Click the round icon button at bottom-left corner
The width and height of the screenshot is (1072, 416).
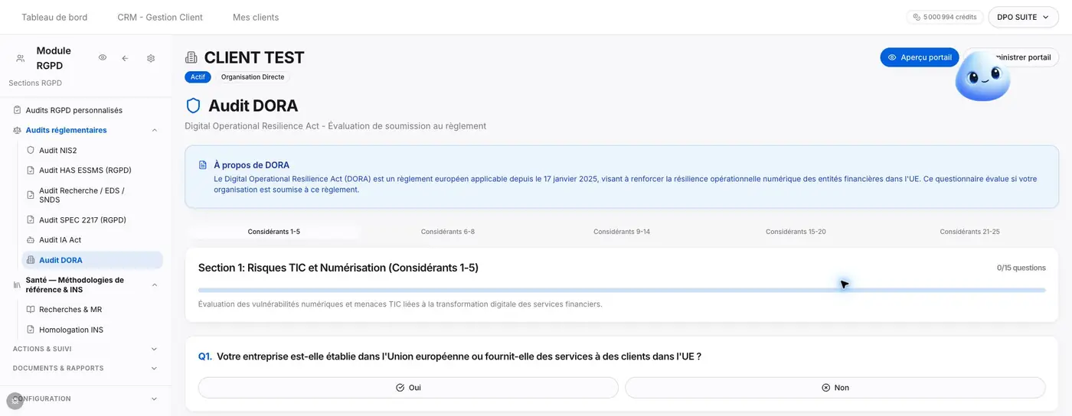click(15, 401)
